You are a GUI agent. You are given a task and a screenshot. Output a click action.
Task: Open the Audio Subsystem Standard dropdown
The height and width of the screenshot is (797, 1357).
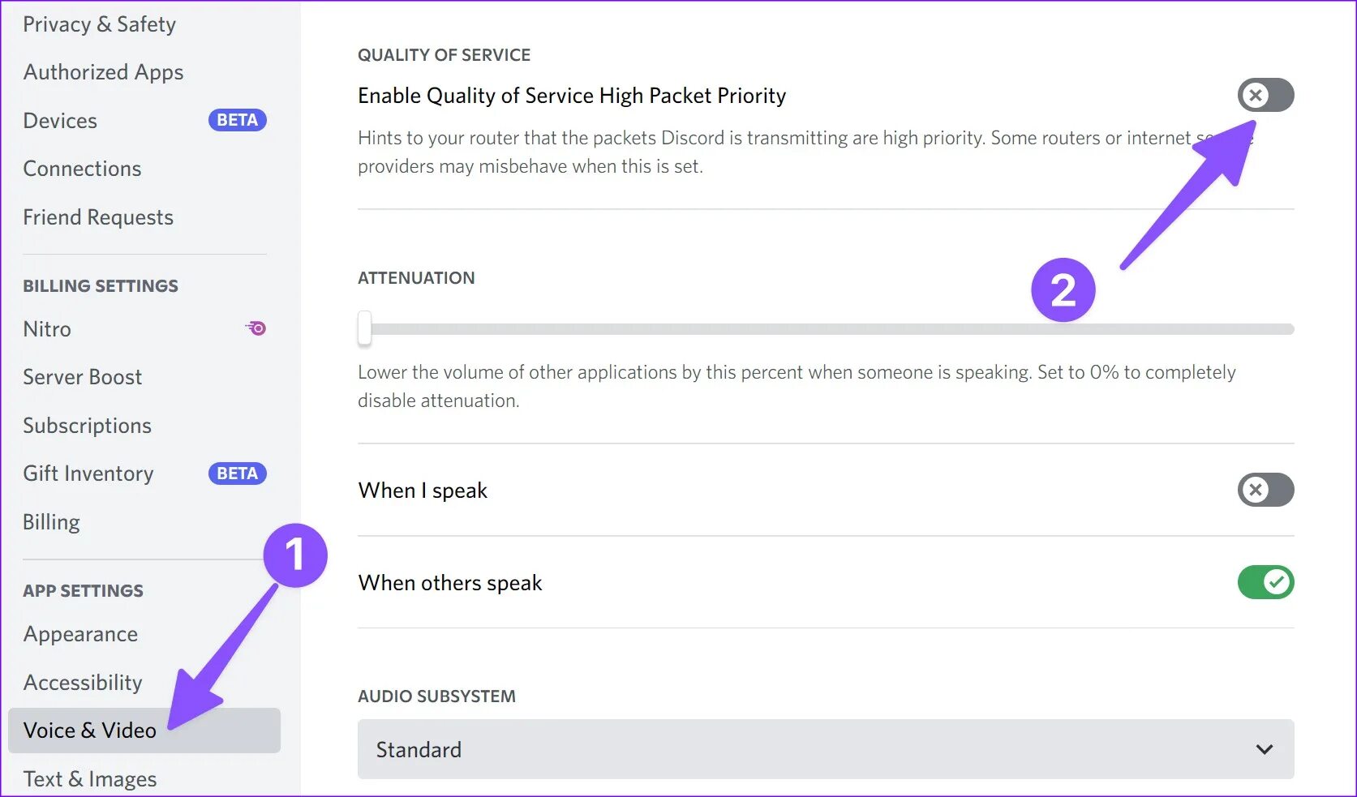(x=825, y=749)
